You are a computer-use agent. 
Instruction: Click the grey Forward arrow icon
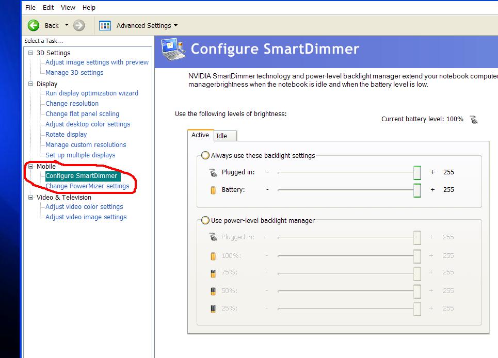[x=79, y=25]
